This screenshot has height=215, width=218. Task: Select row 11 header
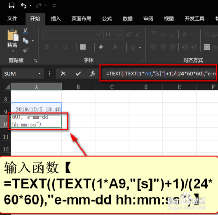(x=6, y=134)
